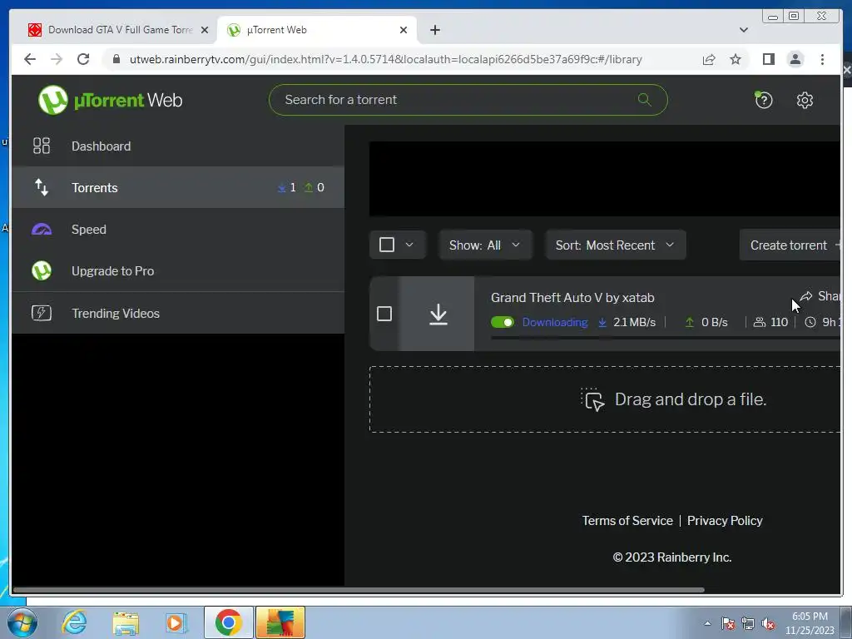Click the share page icon in address bar
Viewport: 852px width, 639px height.
(709, 59)
